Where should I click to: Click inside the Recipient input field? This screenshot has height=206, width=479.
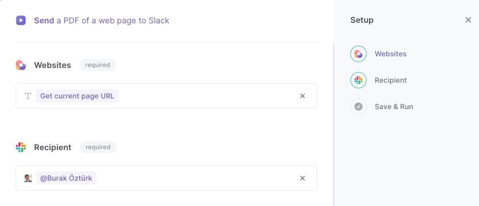coord(166,178)
